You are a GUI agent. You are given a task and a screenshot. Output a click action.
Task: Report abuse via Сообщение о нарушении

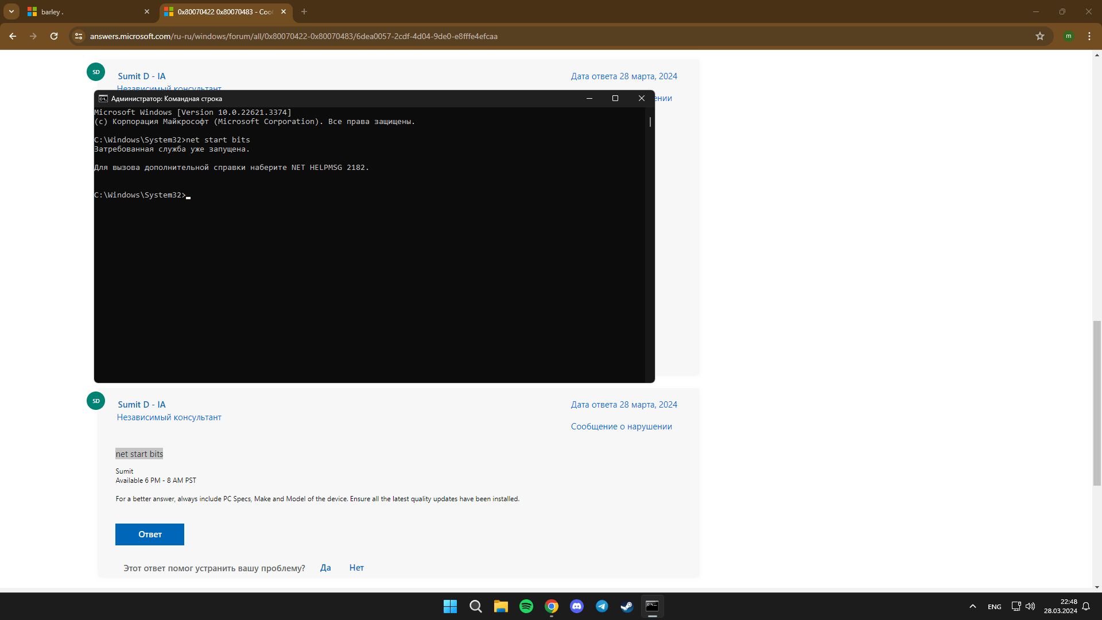[621, 427]
